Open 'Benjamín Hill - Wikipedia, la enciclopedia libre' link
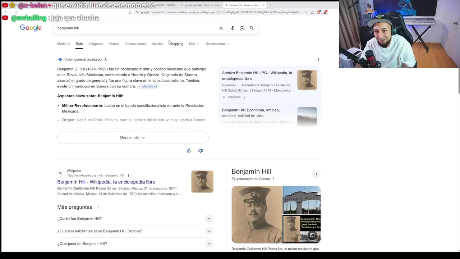The image size is (460, 259). coord(106,182)
